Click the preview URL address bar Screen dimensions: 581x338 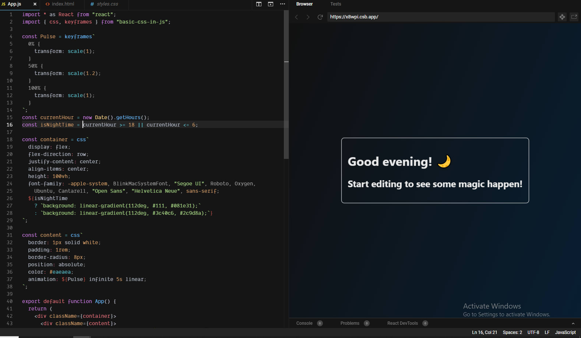point(441,17)
